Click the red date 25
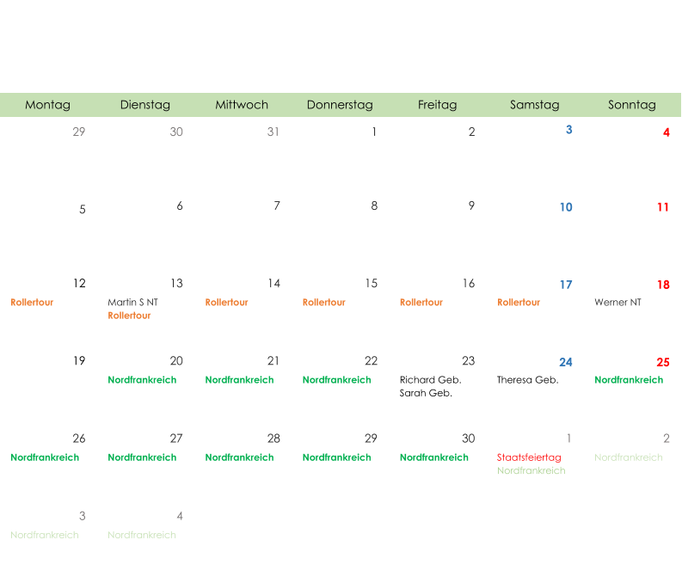 click(663, 362)
